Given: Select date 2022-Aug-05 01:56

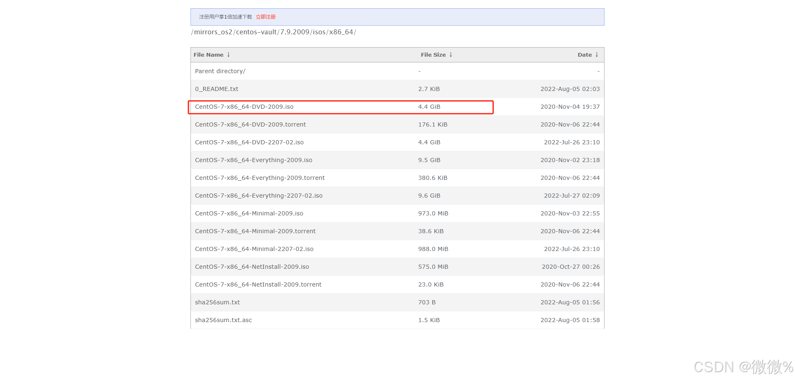Looking at the screenshot, I should 570,302.
